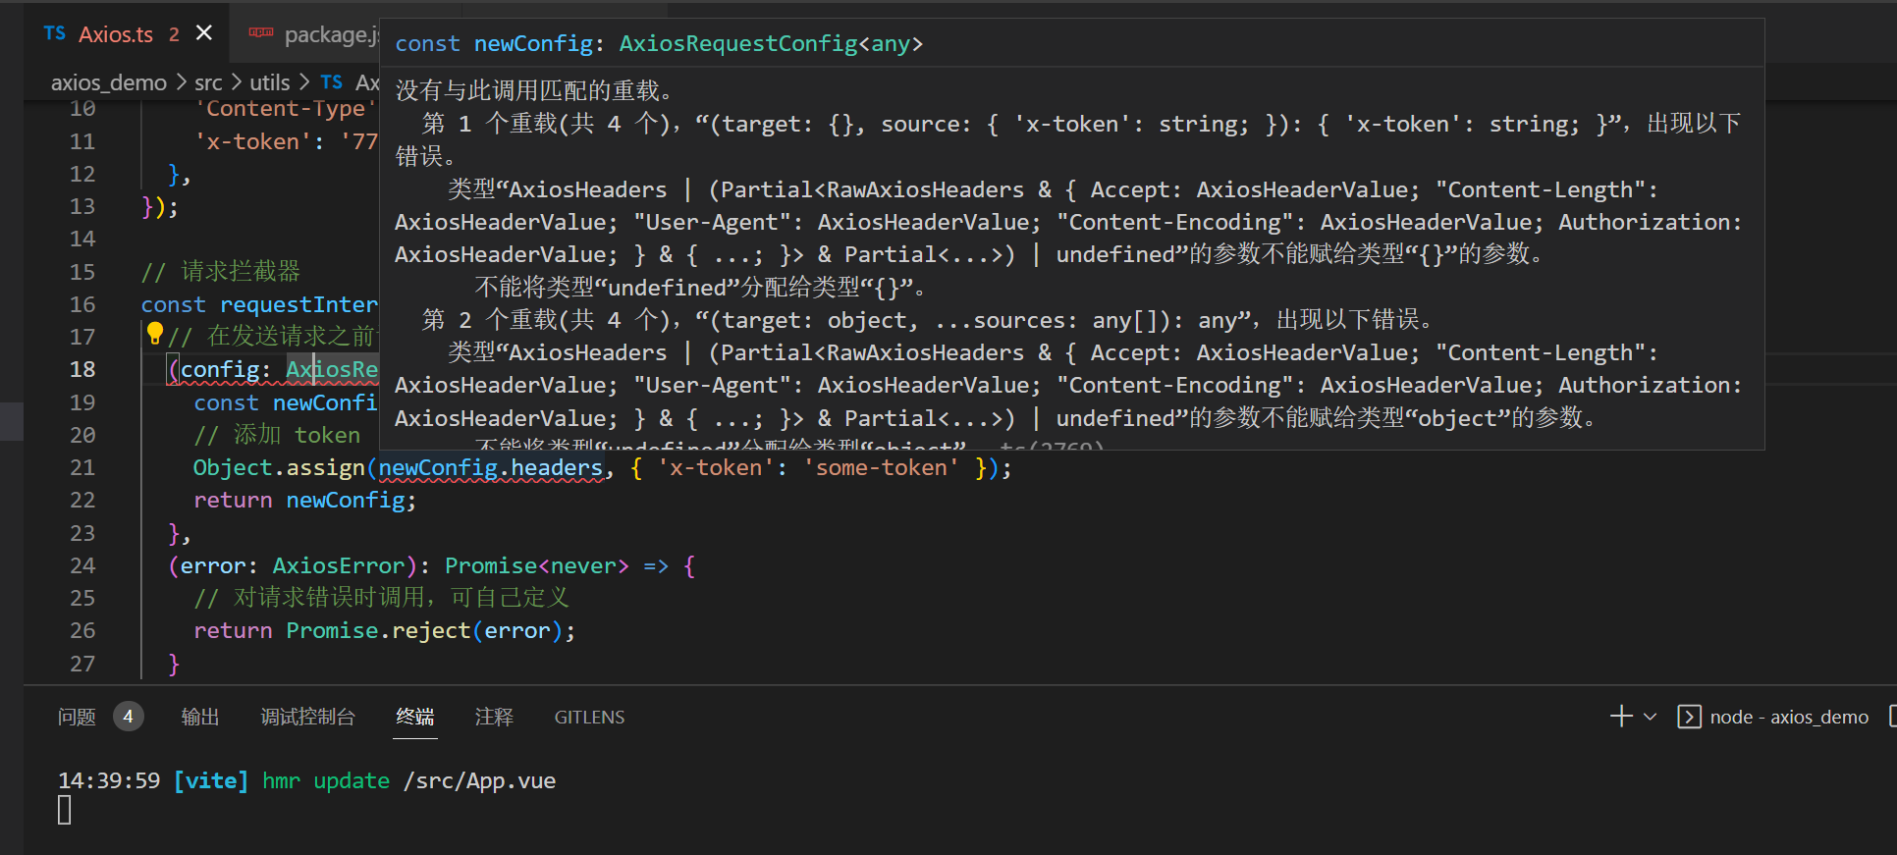The width and height of the screenshot is (1897, 855).
Task: Click newConfig.headers in Object.assign call
Action: tap(491, 468)
